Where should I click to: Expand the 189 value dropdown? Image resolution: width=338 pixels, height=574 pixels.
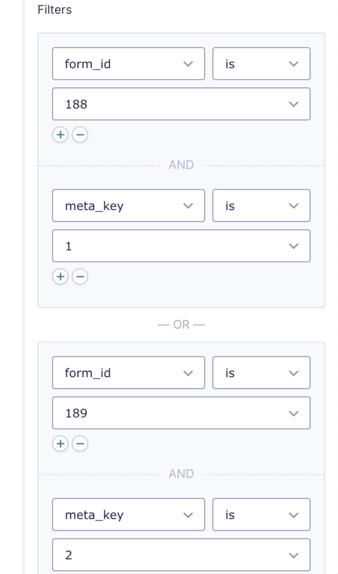pyautogui.click(x=181, y=413)
